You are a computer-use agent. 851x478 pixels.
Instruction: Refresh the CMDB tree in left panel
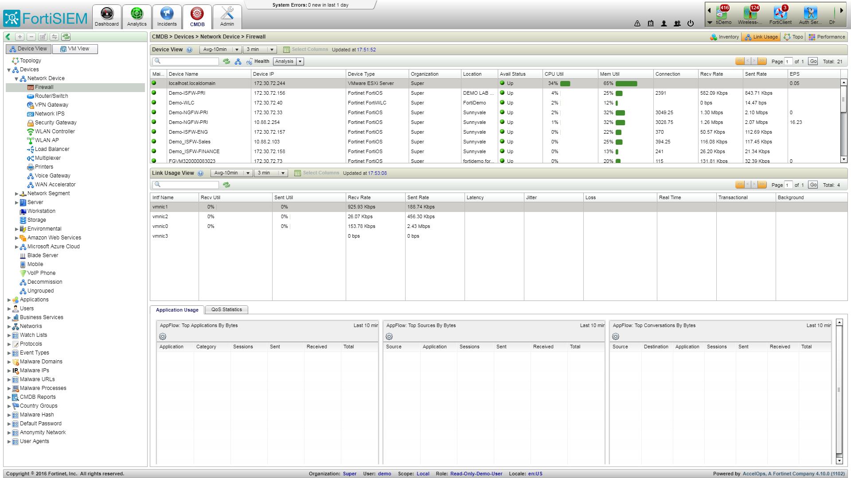[x=66, y=37]
